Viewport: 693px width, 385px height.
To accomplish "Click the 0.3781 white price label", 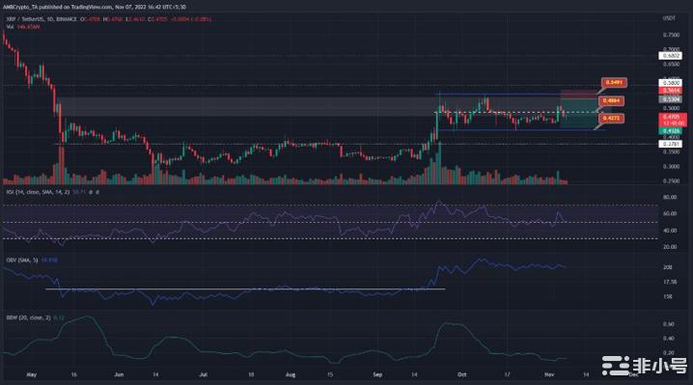I will (x=670, y=144).
